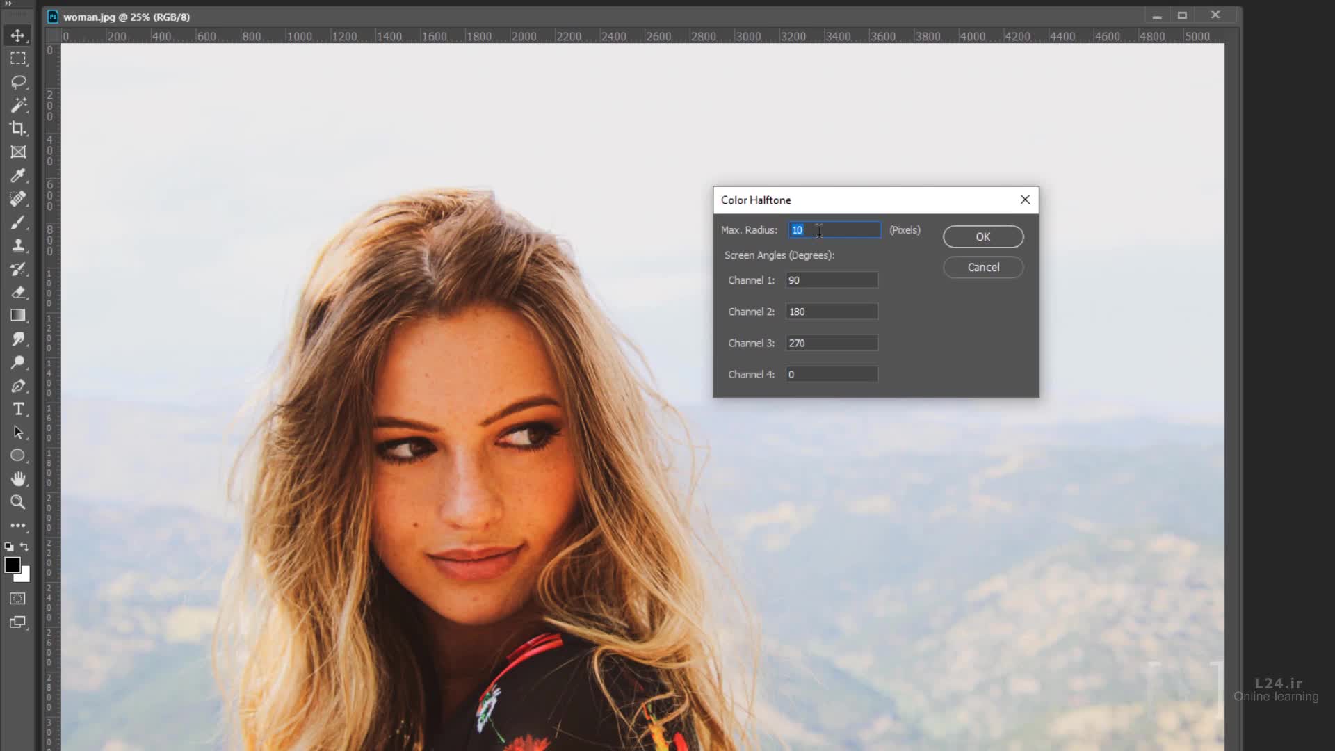Select the Clone Stamp tool
This screenshot has width=1335, height=751.
click(x=18, y=245)
